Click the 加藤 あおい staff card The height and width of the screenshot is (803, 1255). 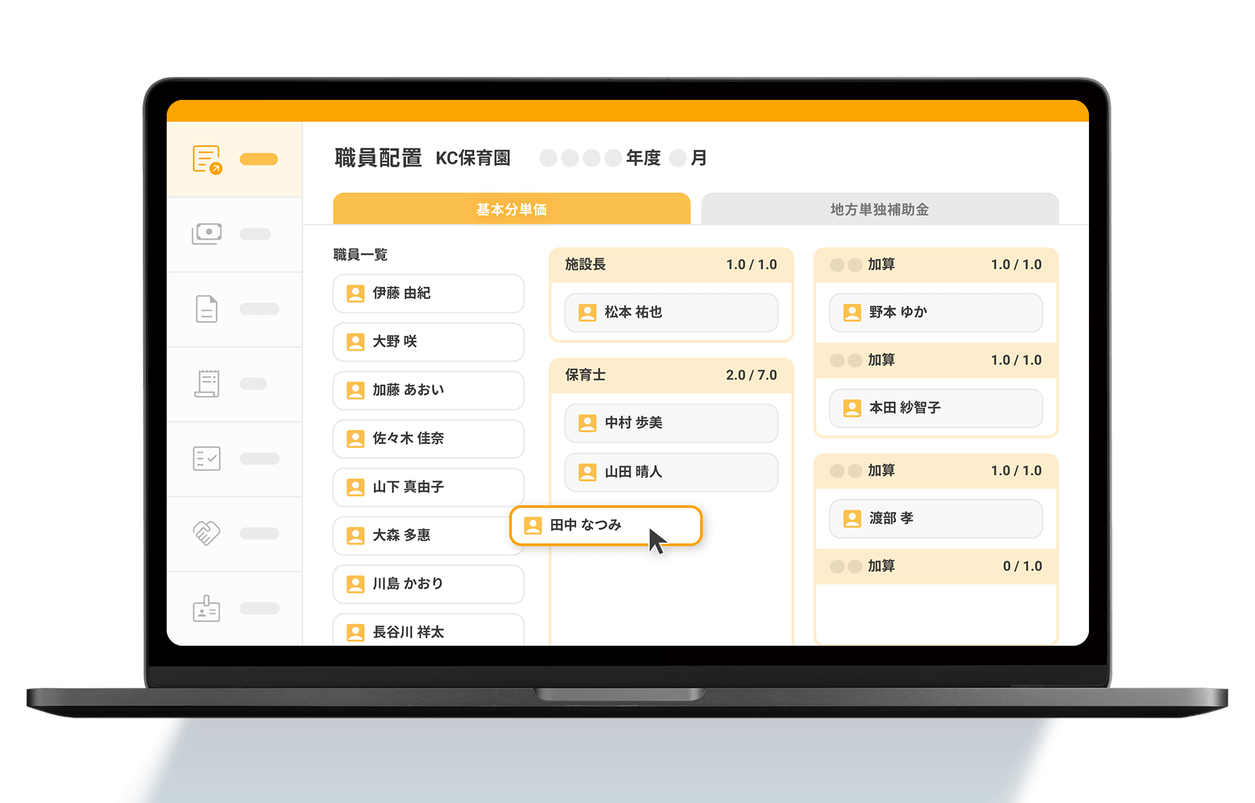pos(428,390)
